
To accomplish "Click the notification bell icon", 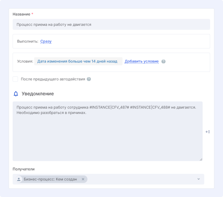I will tap(16, 94).
